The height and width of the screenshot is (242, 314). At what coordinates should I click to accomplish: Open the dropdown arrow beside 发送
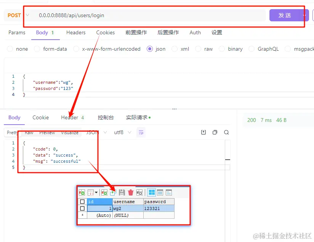point(304,15)
